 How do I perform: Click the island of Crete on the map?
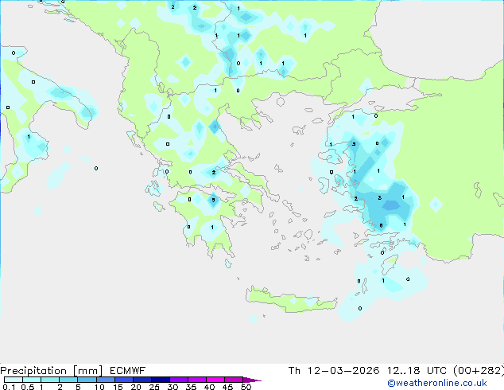292,300
